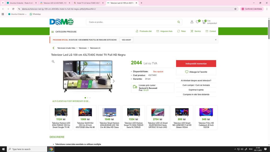Open QLED Kivi 1069 lei product

pos(85,117)
